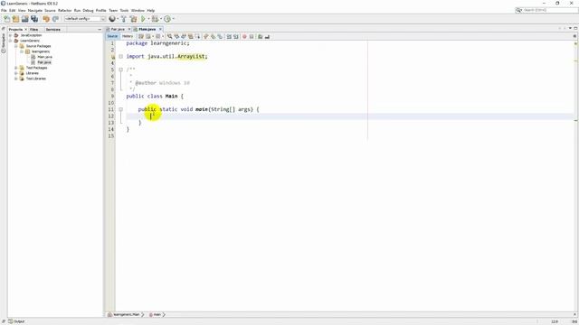Open the Debug menu
This screenshot has width=579, height=325.
click(88, 10)
